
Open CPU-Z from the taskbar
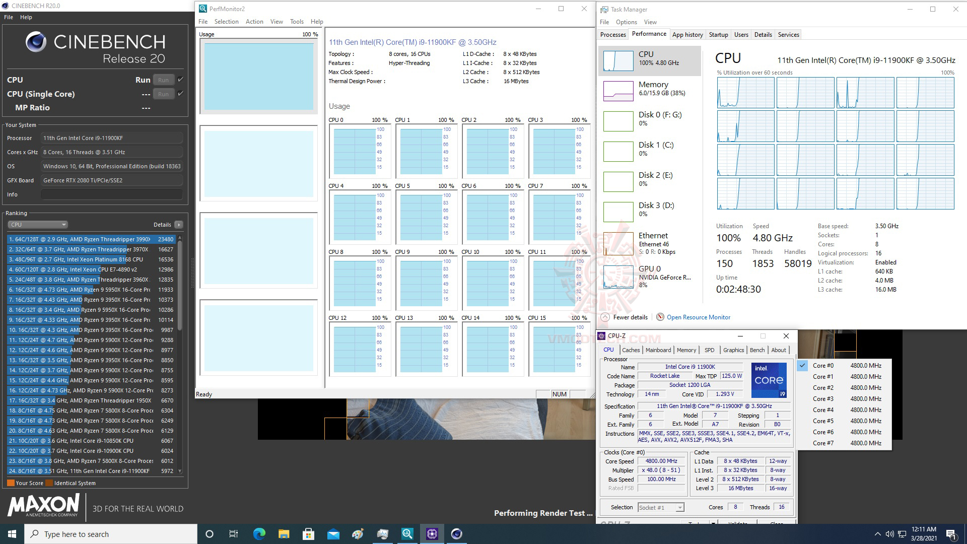(432, 534)
